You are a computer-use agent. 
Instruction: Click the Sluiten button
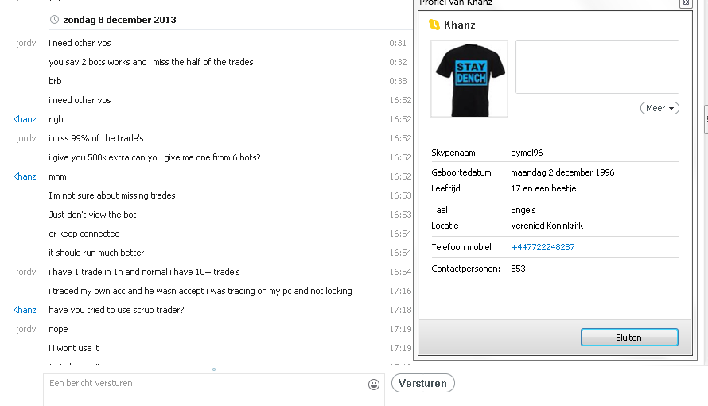click(x=629, y=338)
